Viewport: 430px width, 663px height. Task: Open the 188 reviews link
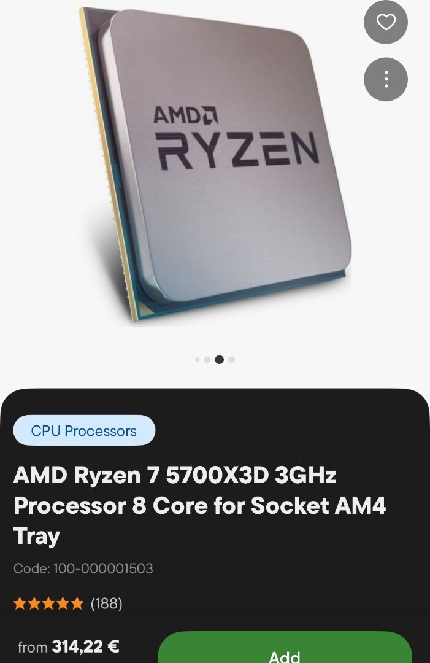point(107,603)
